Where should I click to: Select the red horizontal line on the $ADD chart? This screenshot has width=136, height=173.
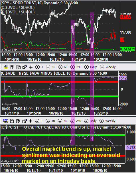point(60,82)
